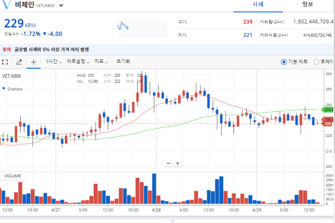Open the 지표 indicators dropdown

101,61
